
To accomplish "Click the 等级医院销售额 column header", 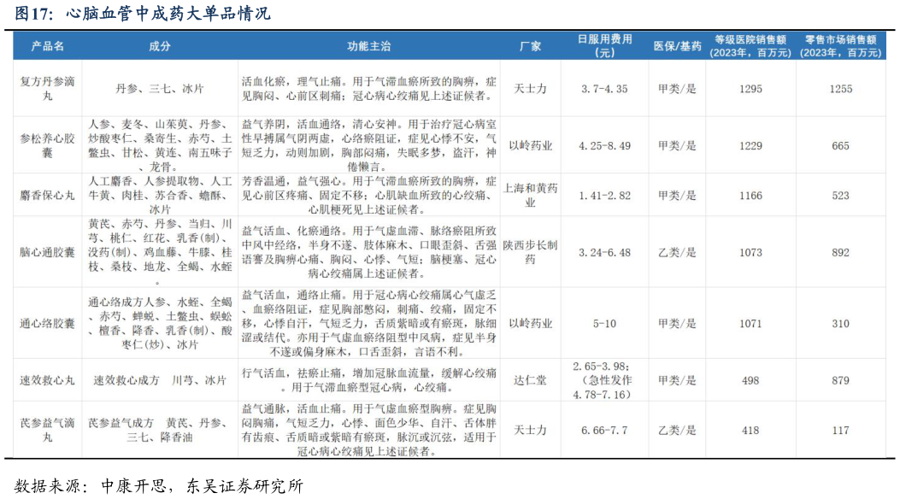I will point(750,46).
